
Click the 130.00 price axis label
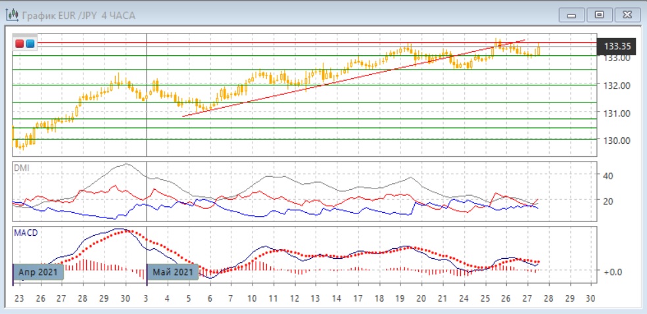(x=618, y=140)
